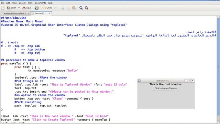
Task: Click the "#Lesson 25 tk/tcl Graphical User Interface" line
Action: [x=64, y=25]
